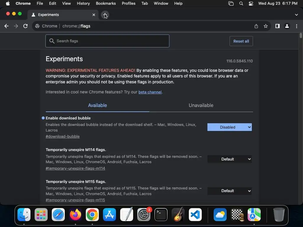
Task: Open the M115 flags Default dropdown
Action: (x=230, y=191)
